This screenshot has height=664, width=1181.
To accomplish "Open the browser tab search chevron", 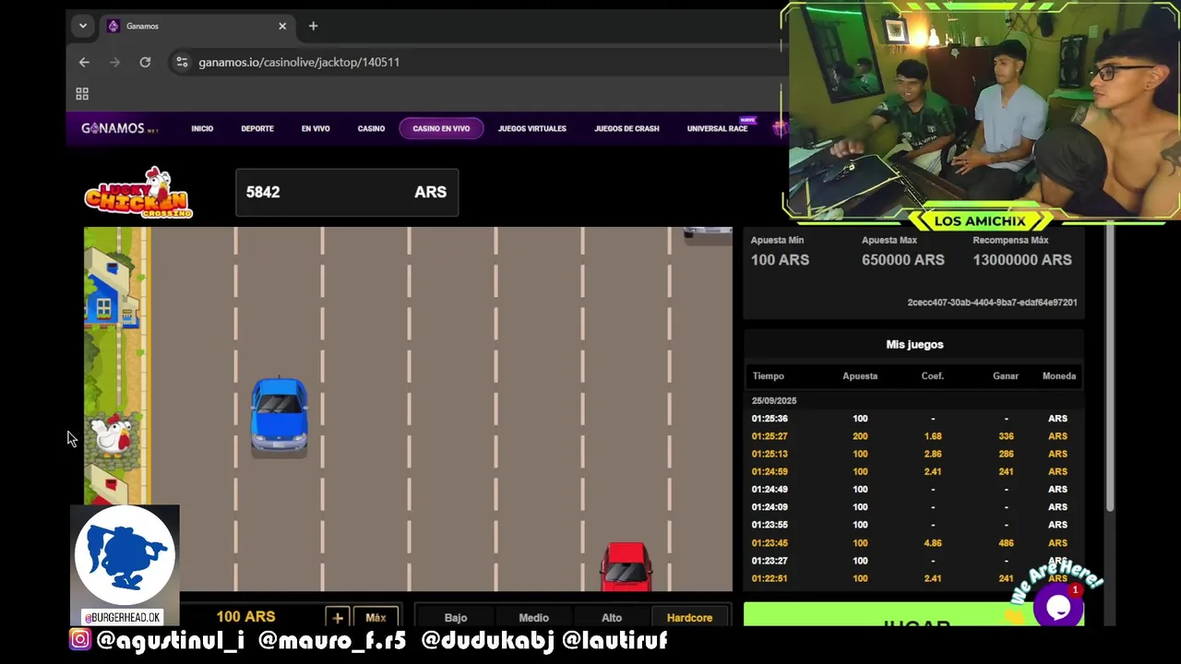I will [x=82, y=26].
